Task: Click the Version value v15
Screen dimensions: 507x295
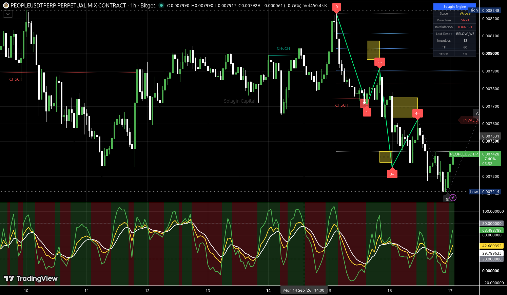Action: point(465,54)
